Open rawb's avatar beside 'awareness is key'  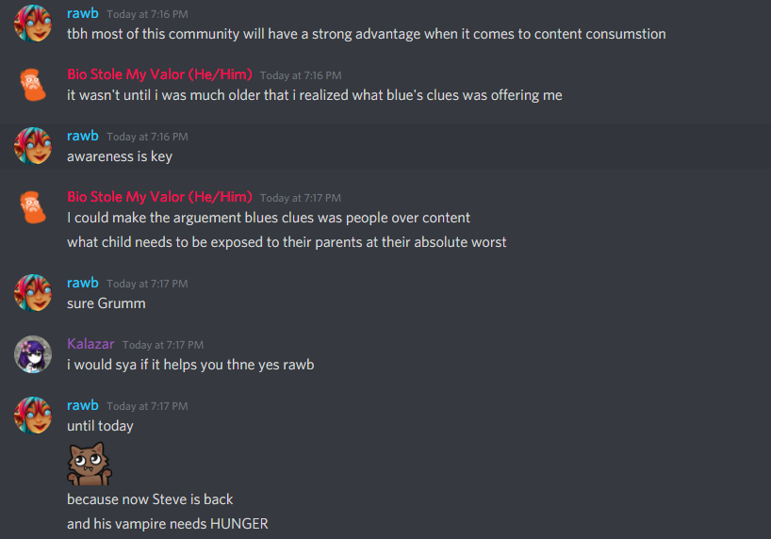coord(33,146)
